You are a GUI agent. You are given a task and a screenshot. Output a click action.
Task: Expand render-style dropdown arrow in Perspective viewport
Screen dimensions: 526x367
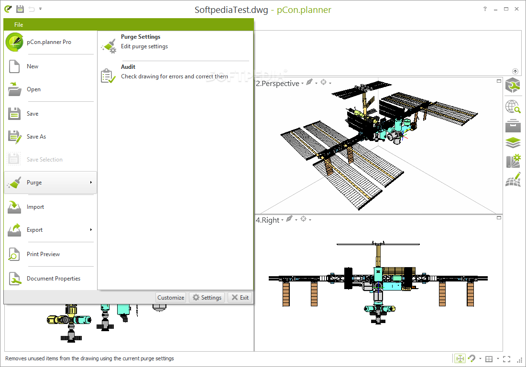(x=316, y=83)
